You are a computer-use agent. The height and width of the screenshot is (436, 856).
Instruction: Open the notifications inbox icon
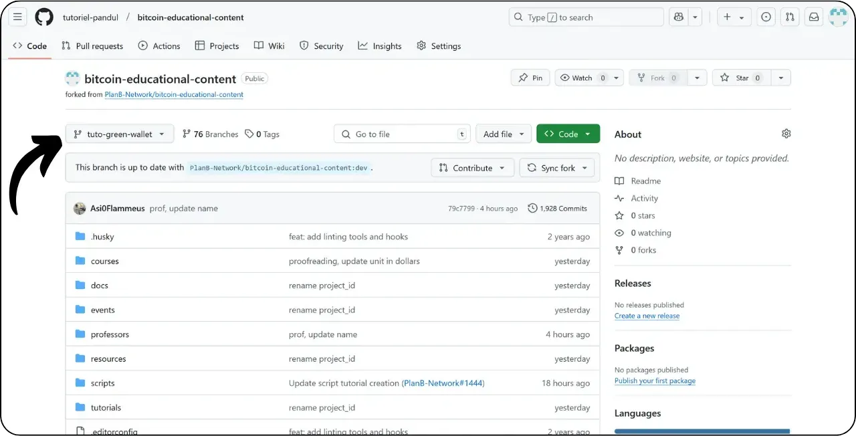click(813, 17)
